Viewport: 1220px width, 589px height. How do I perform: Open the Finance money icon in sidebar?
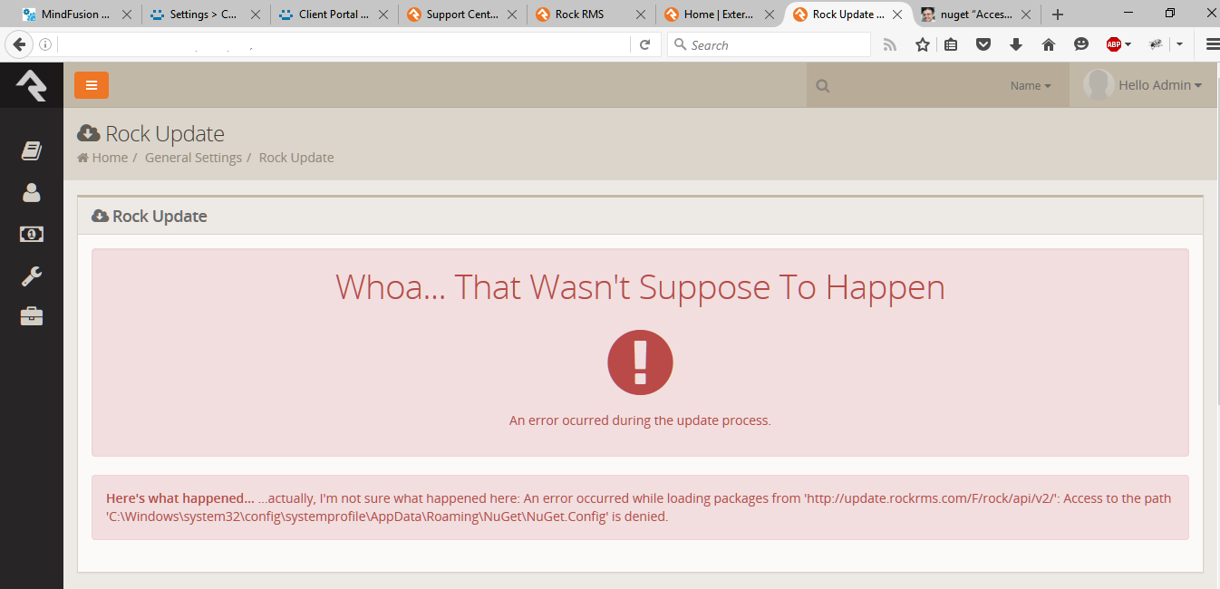32,234
